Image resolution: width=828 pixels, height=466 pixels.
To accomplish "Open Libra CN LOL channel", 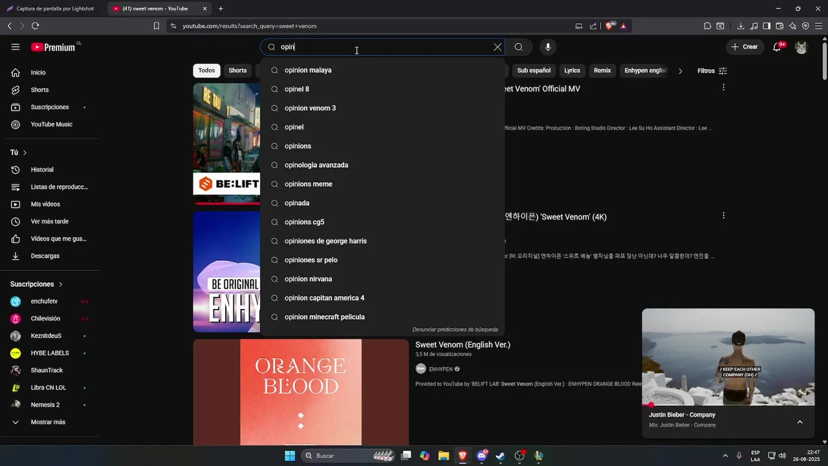I will (x=49, y=388).
